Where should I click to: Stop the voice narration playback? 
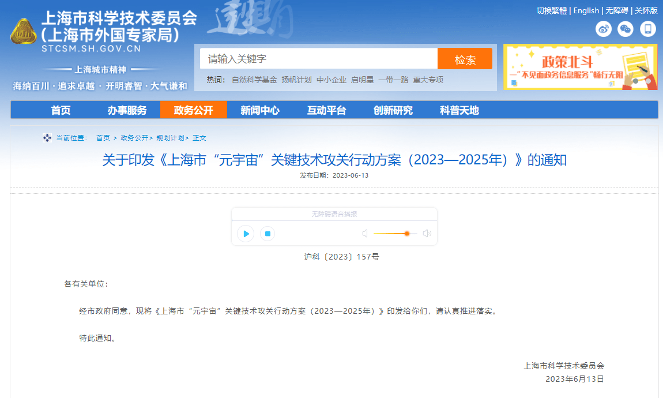267,234
